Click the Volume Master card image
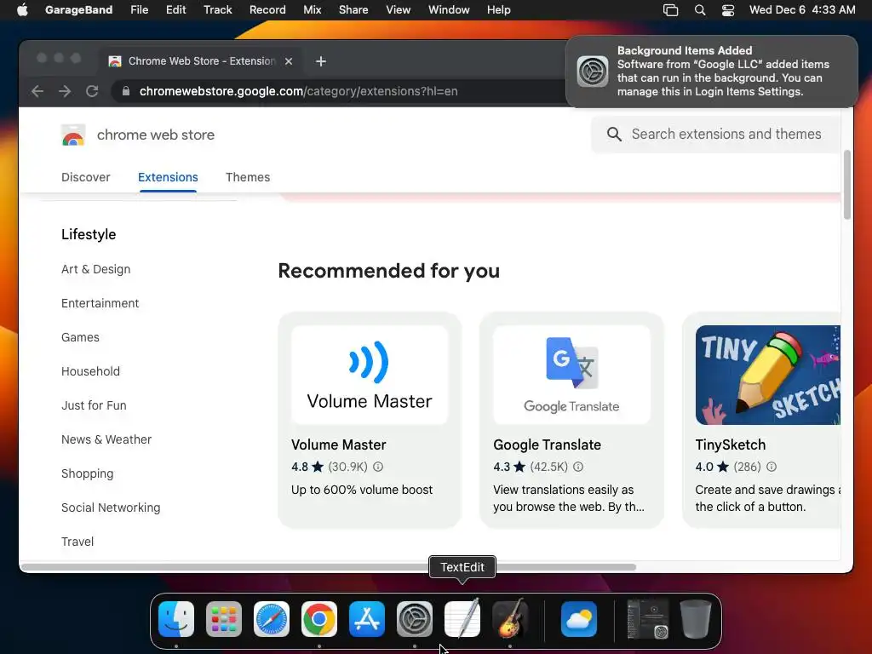This screenshot has width=872, height=654. (370, 375)
